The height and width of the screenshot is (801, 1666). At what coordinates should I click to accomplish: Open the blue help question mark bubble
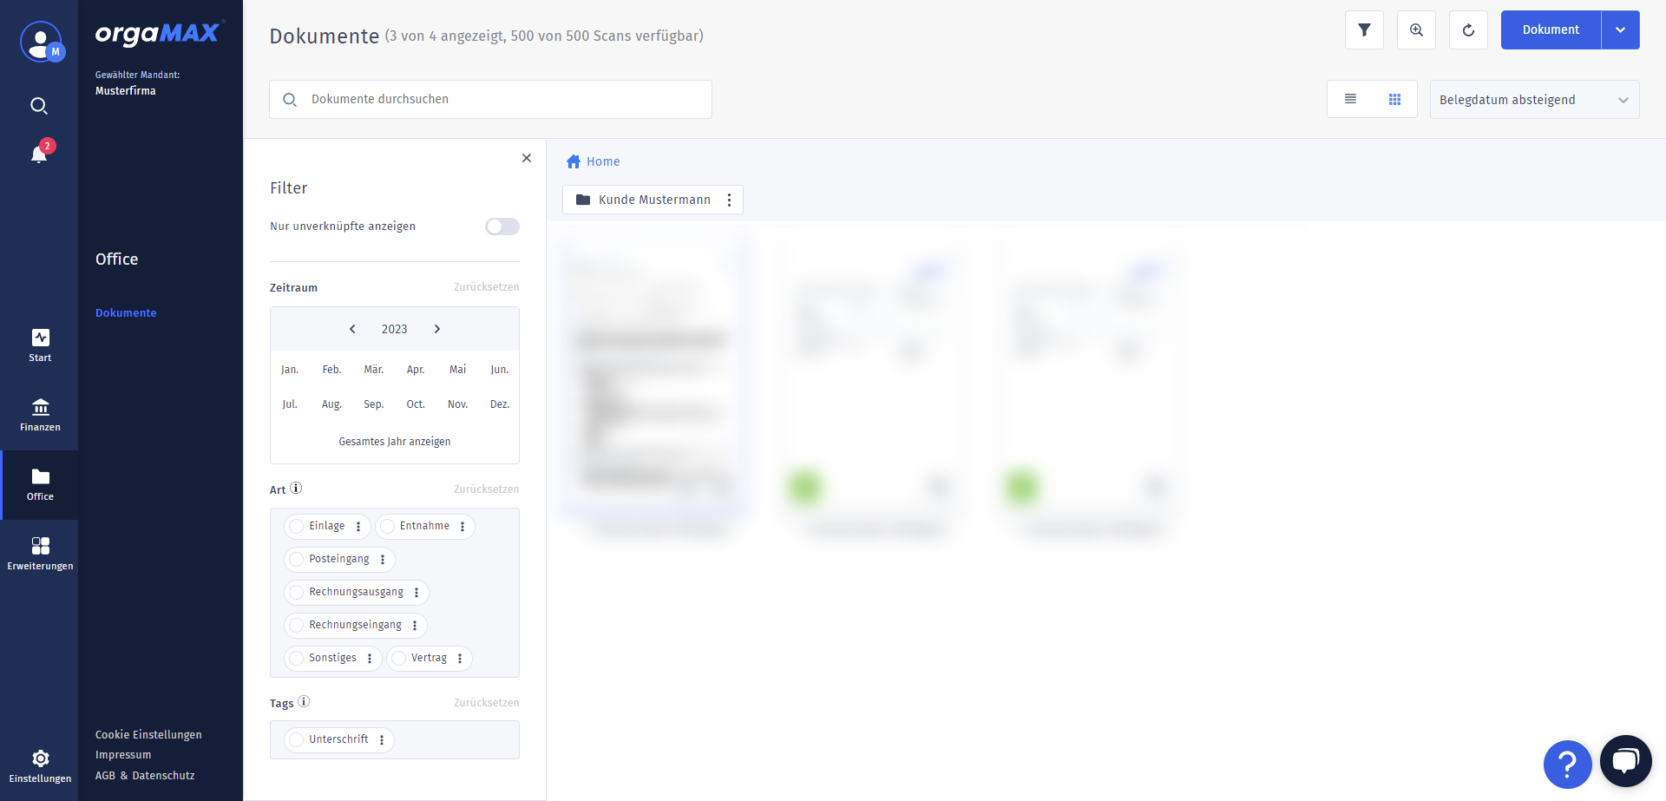(1567, 764)
